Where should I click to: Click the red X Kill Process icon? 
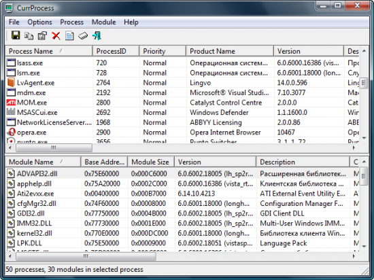(x=56, y=36)
